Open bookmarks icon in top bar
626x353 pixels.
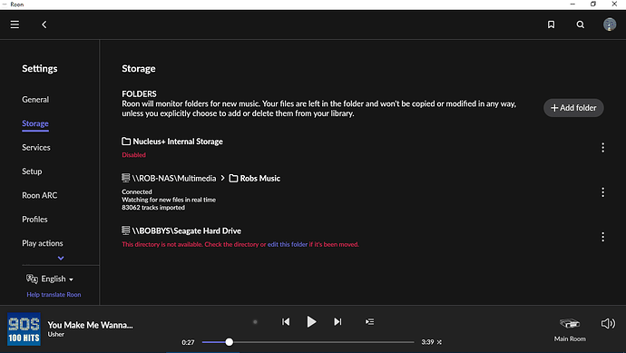(x=551, y=25)
